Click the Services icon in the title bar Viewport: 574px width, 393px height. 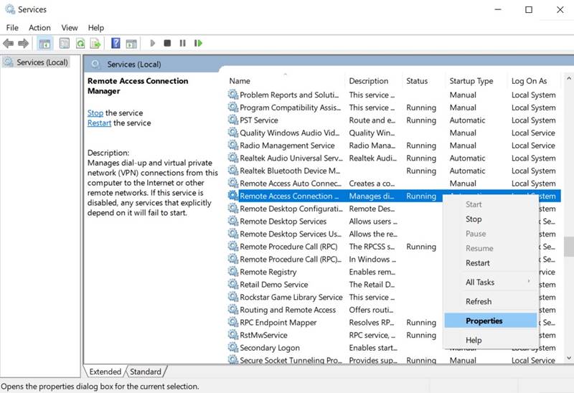10,9
